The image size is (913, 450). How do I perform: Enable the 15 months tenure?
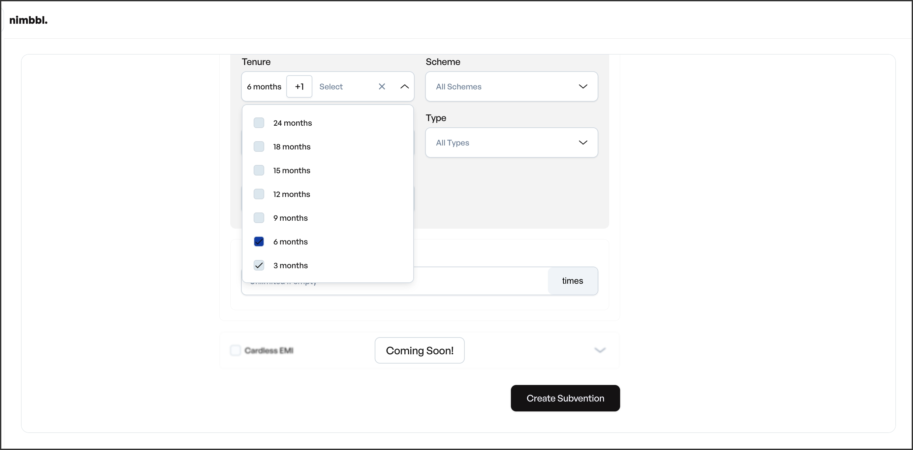(x=259, y=171)
